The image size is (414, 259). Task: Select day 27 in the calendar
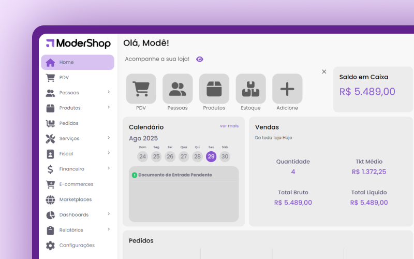click(184, 156)
